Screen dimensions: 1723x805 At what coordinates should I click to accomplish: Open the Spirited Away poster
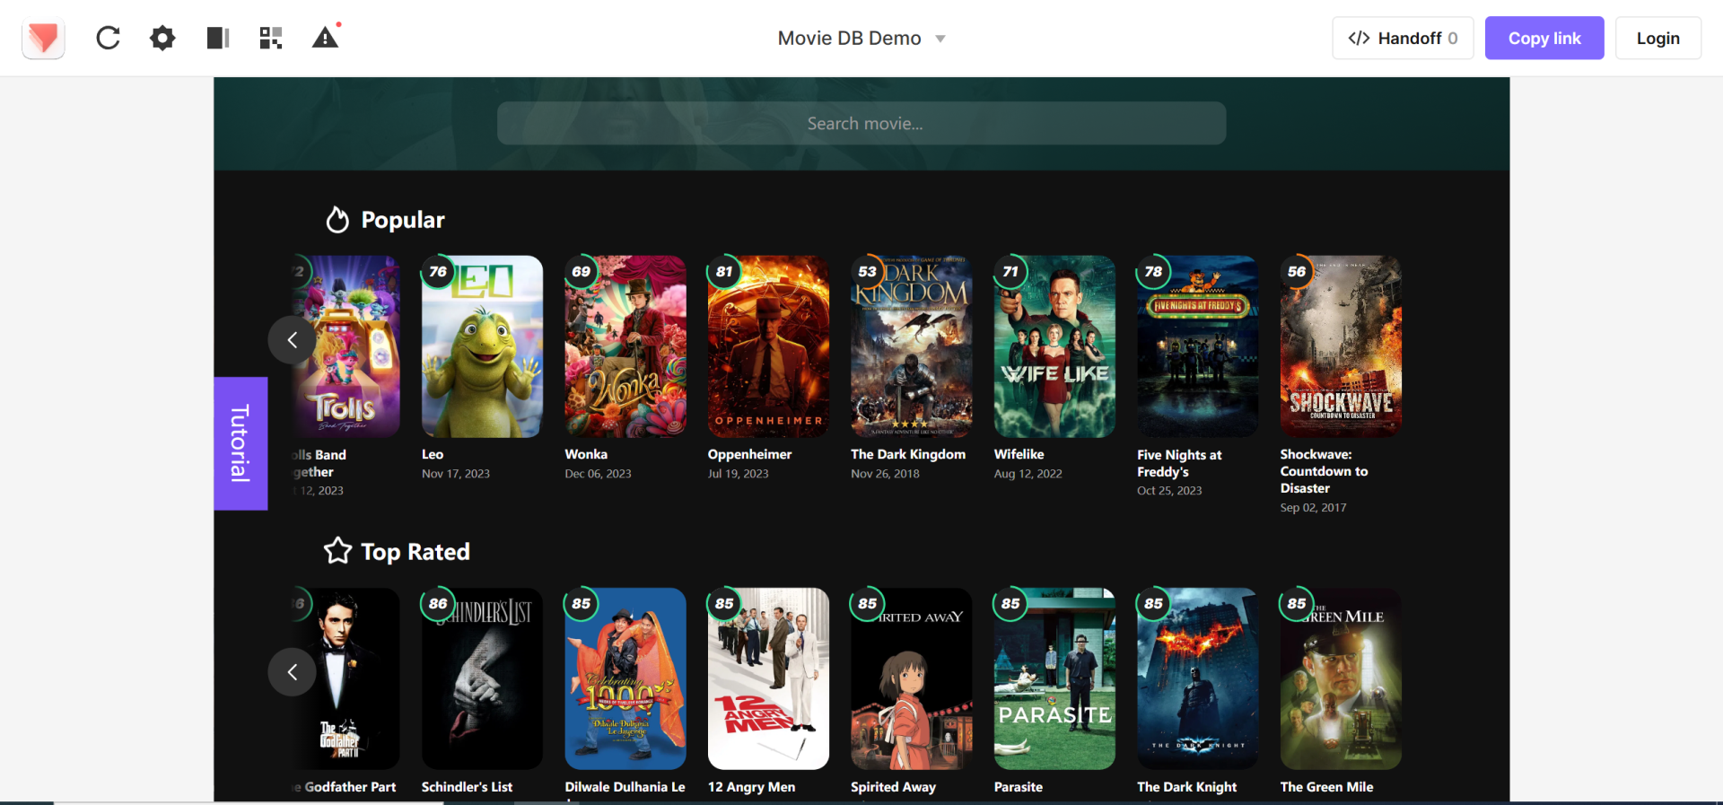pyautogui.click(x=912, y=678)
